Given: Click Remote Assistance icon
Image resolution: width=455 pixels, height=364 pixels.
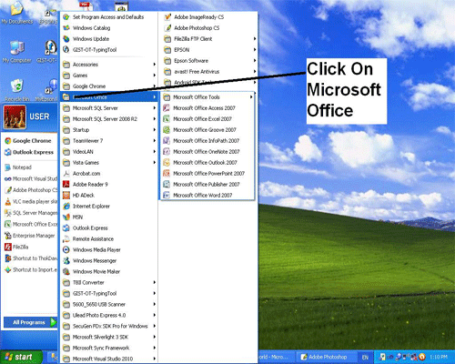Looking at the screenshot, I should 66,238.
